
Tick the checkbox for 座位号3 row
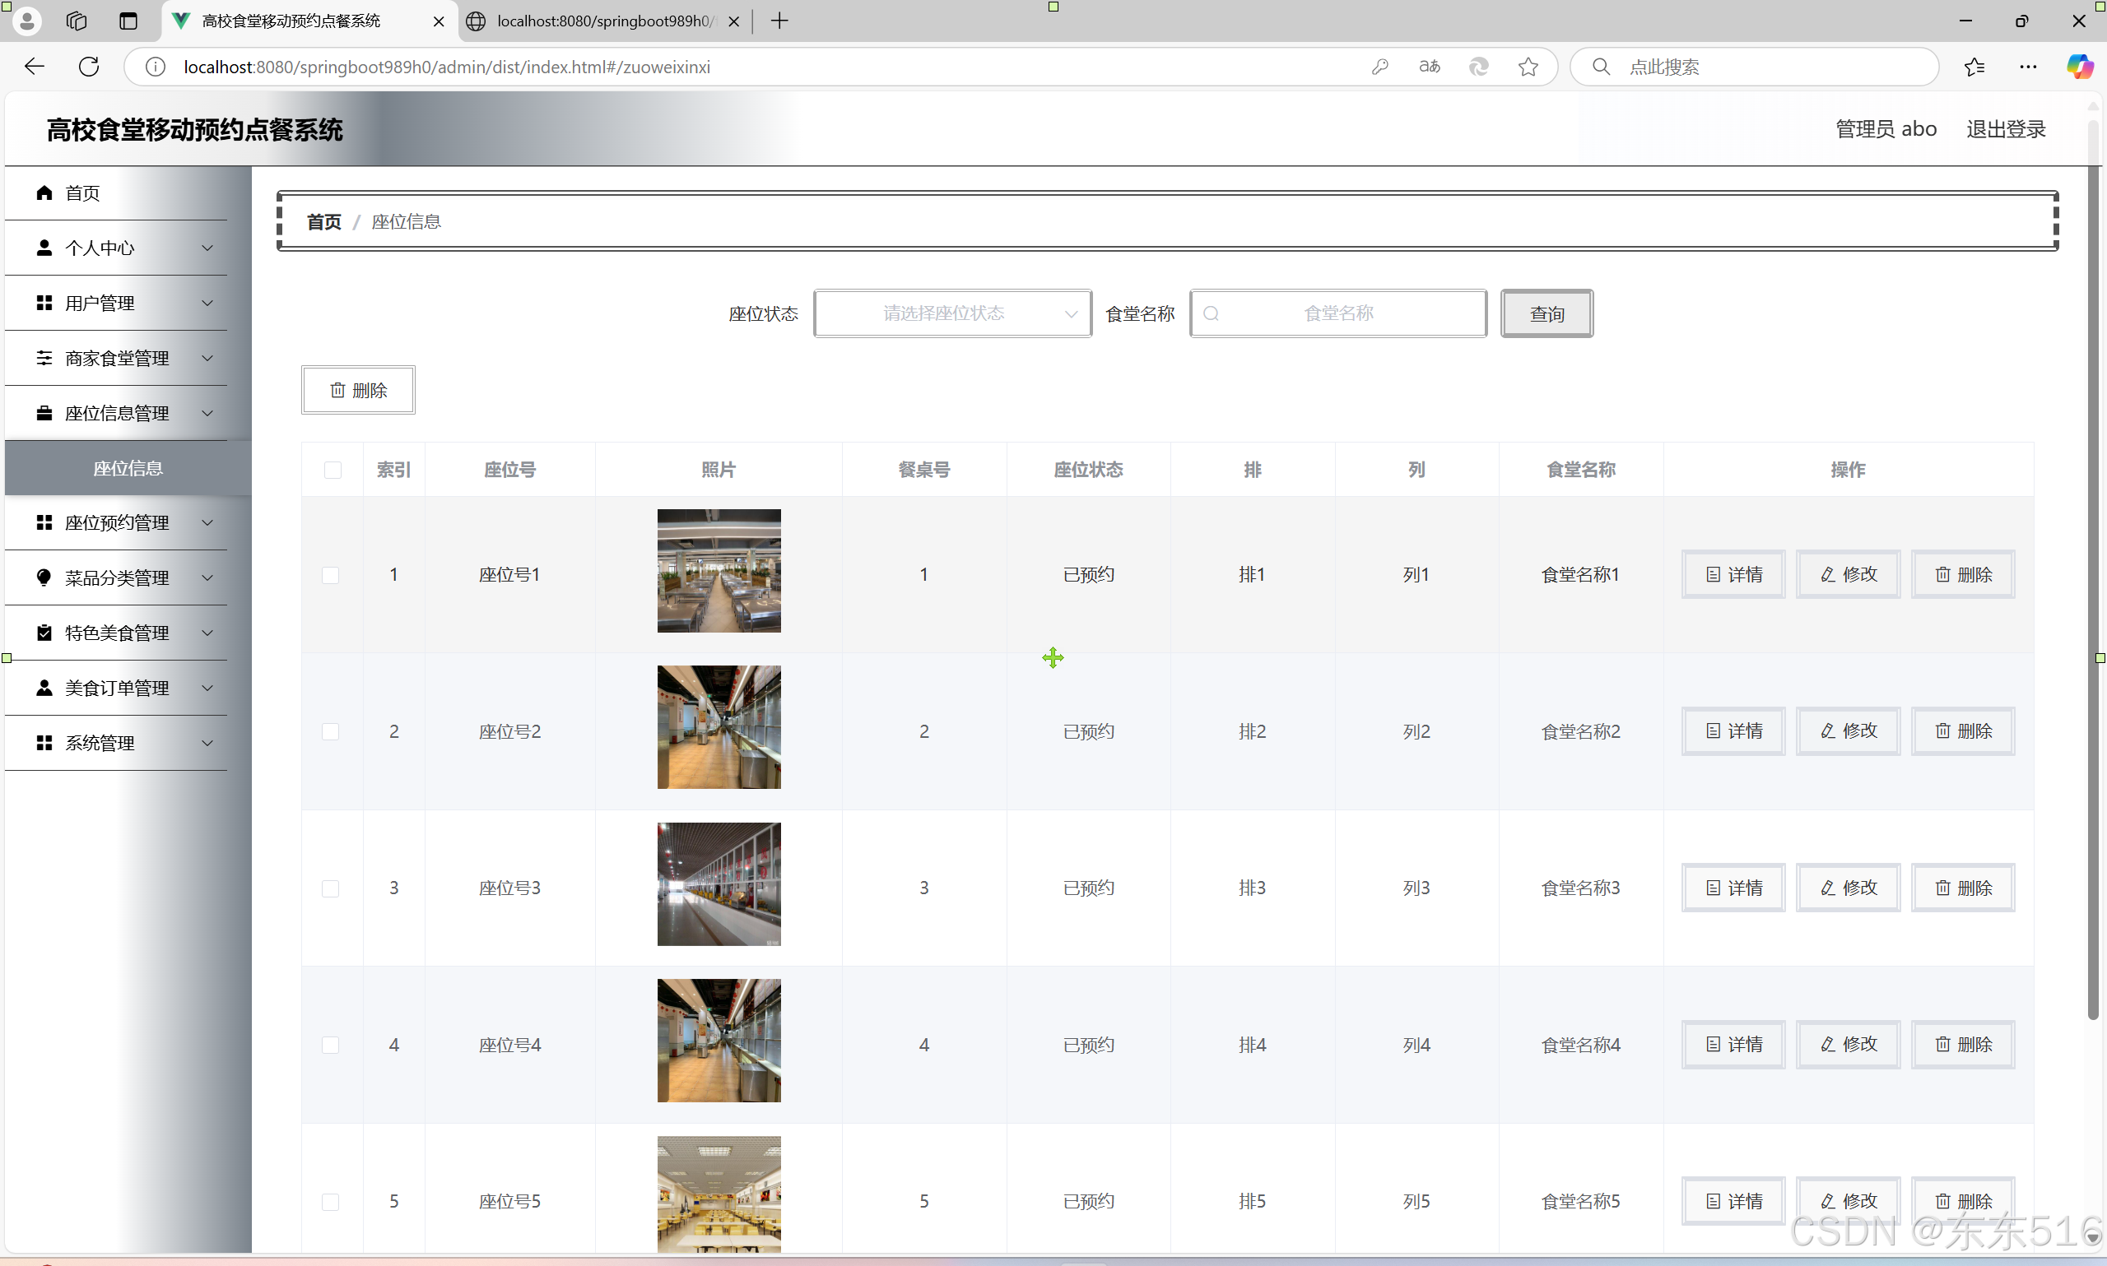[330, 888]
